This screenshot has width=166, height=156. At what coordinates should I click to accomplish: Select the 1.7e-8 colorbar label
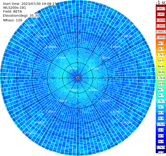(161, 124)
